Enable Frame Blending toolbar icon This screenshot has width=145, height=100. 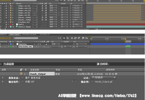click(75, 38)
